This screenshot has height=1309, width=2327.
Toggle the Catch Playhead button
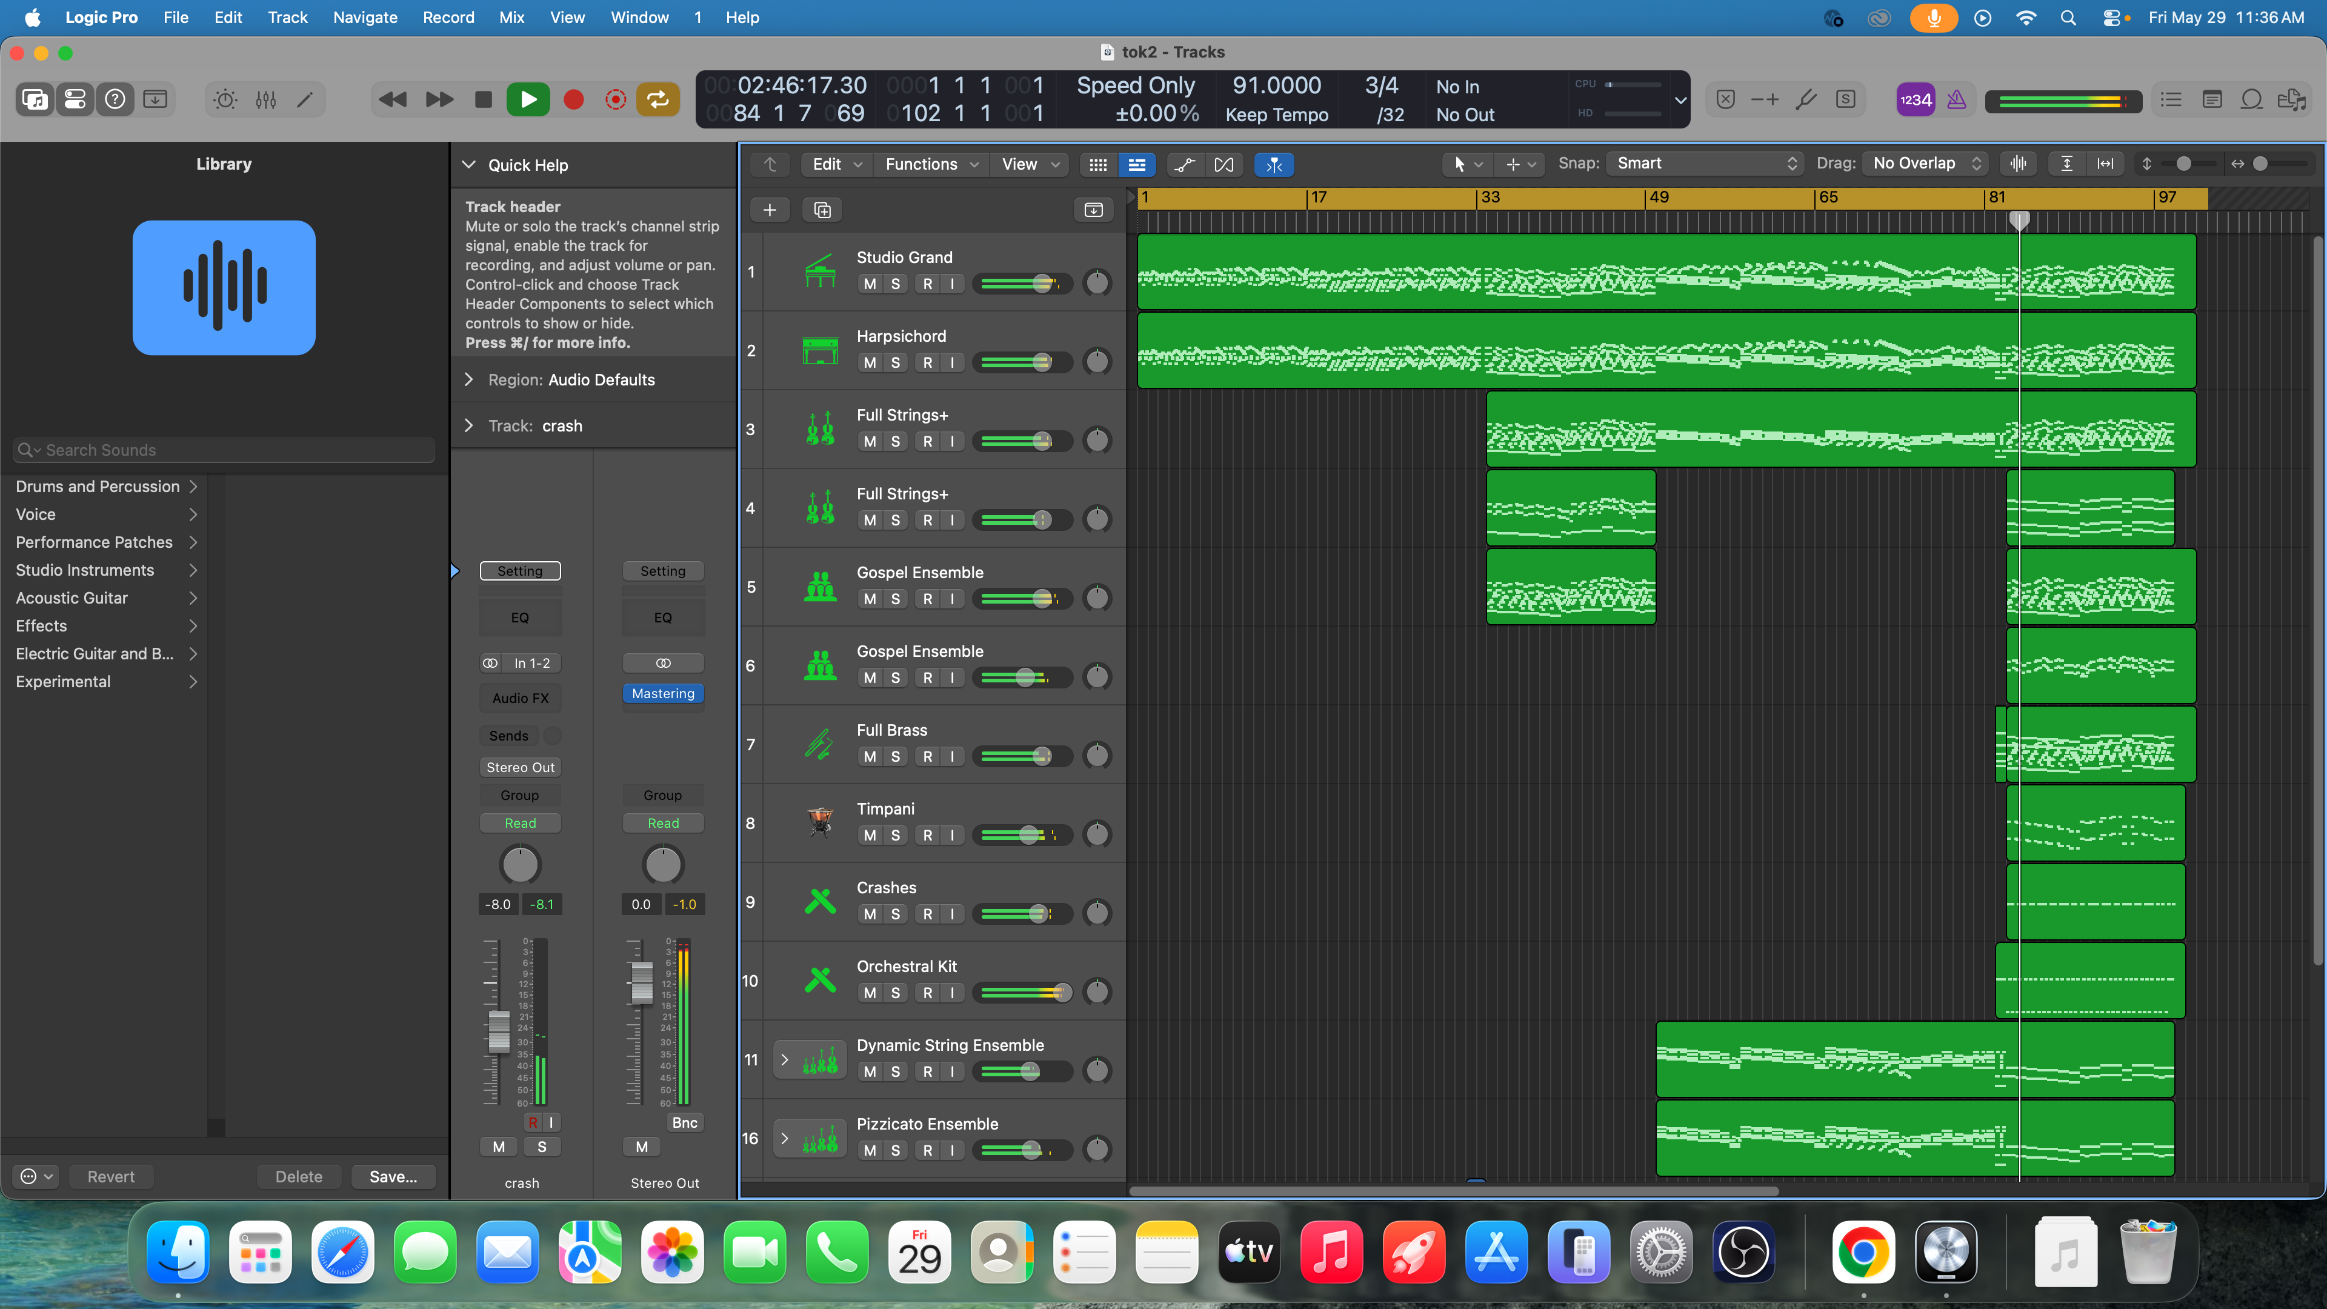point(1274,164)
